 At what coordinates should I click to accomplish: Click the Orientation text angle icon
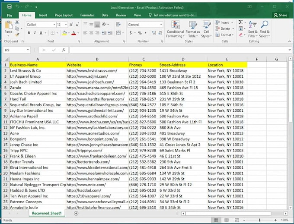tap(104, 24)
